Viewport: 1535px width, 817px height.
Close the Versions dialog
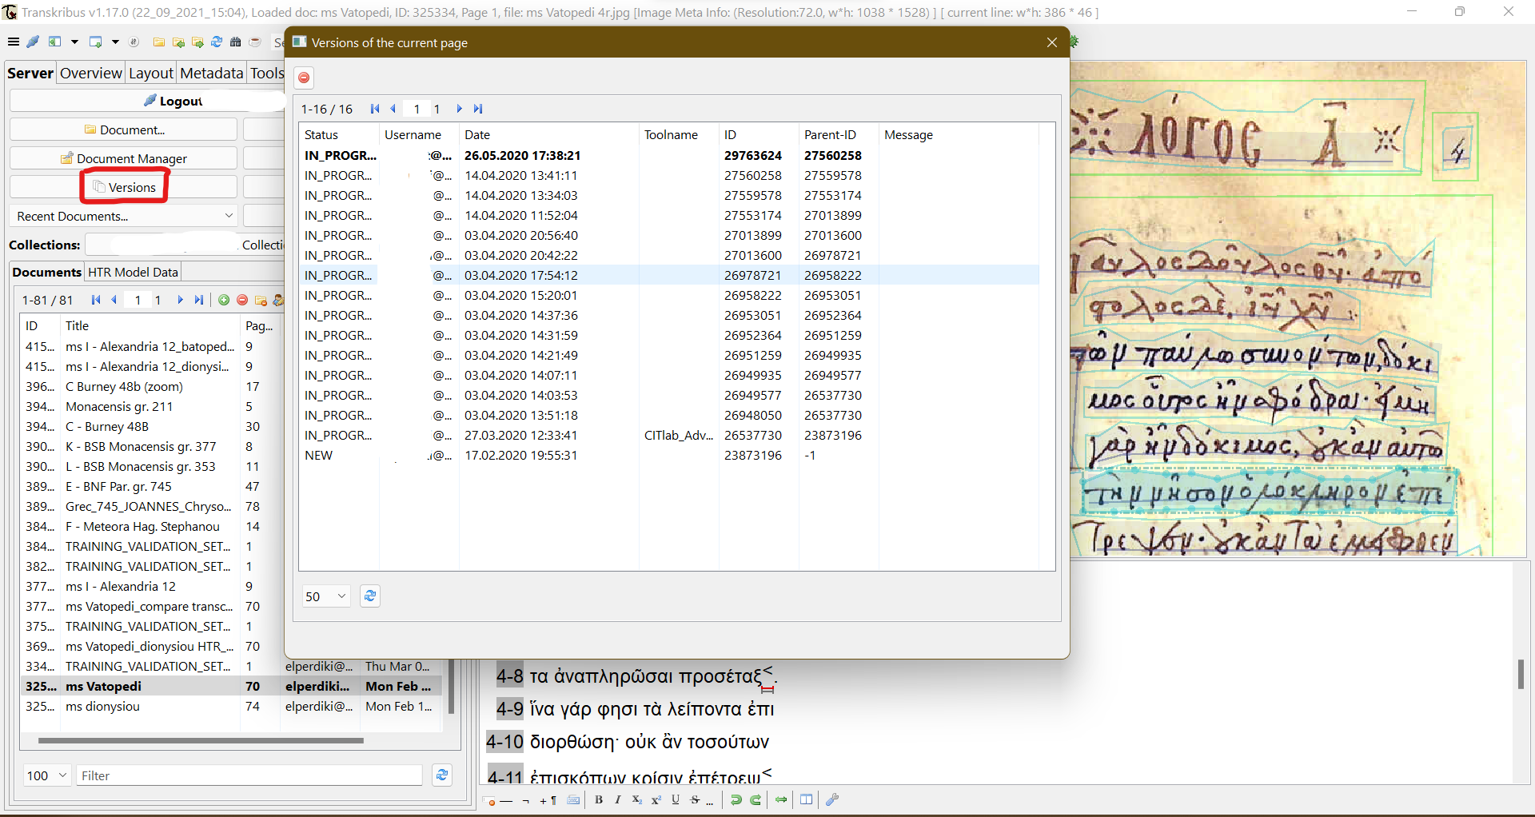pos(1052,42)
